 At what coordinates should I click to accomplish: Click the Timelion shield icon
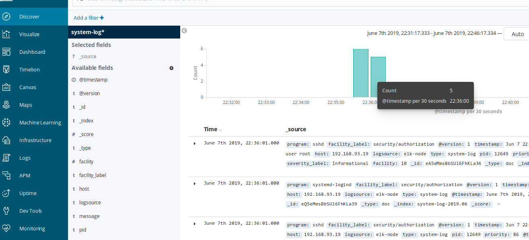tap(6, 69)
